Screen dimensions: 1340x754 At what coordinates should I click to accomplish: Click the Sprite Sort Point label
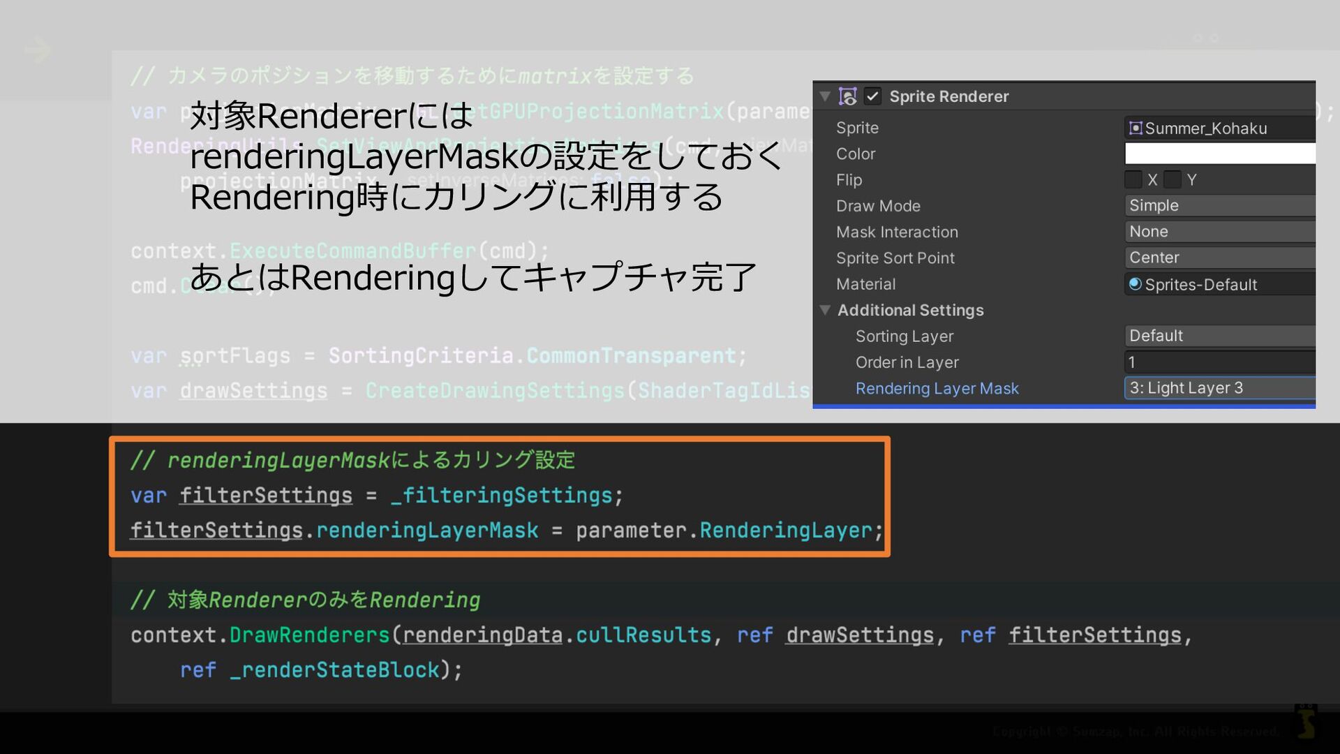(895, 258)
